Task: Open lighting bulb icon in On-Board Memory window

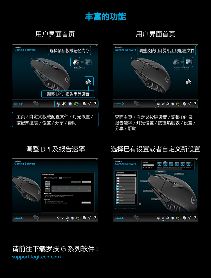Action: (x=70, y=104)
